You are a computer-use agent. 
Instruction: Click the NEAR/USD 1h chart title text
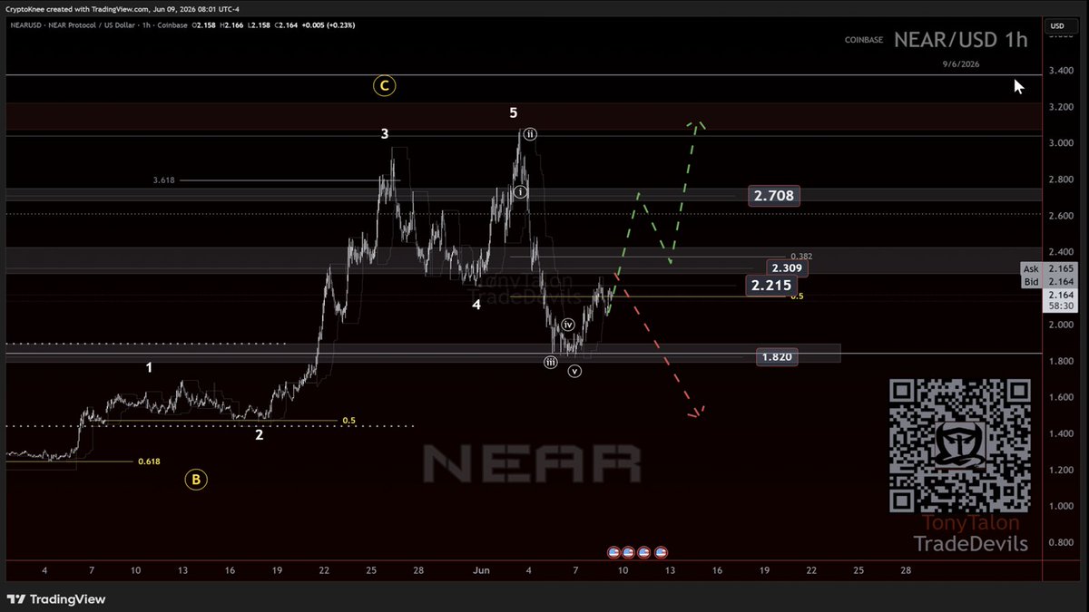(960, 39)
